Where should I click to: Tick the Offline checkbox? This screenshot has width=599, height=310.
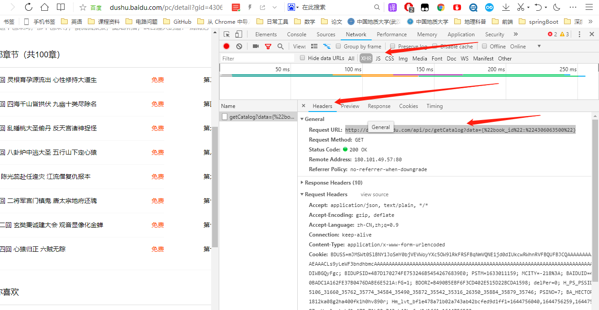pos(484,46)
